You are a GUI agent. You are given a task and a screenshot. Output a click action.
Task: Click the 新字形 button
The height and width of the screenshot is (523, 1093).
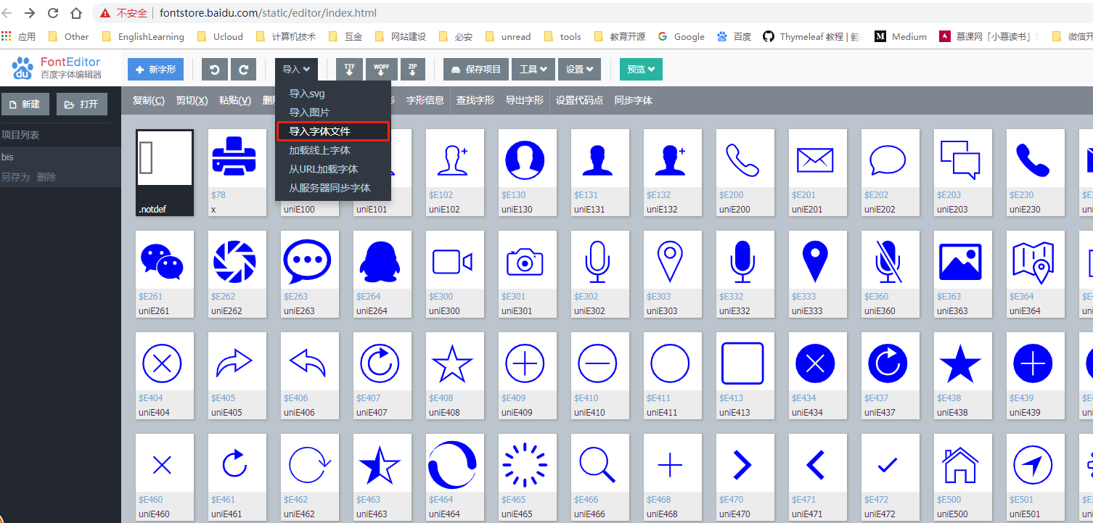click(155, 69)
